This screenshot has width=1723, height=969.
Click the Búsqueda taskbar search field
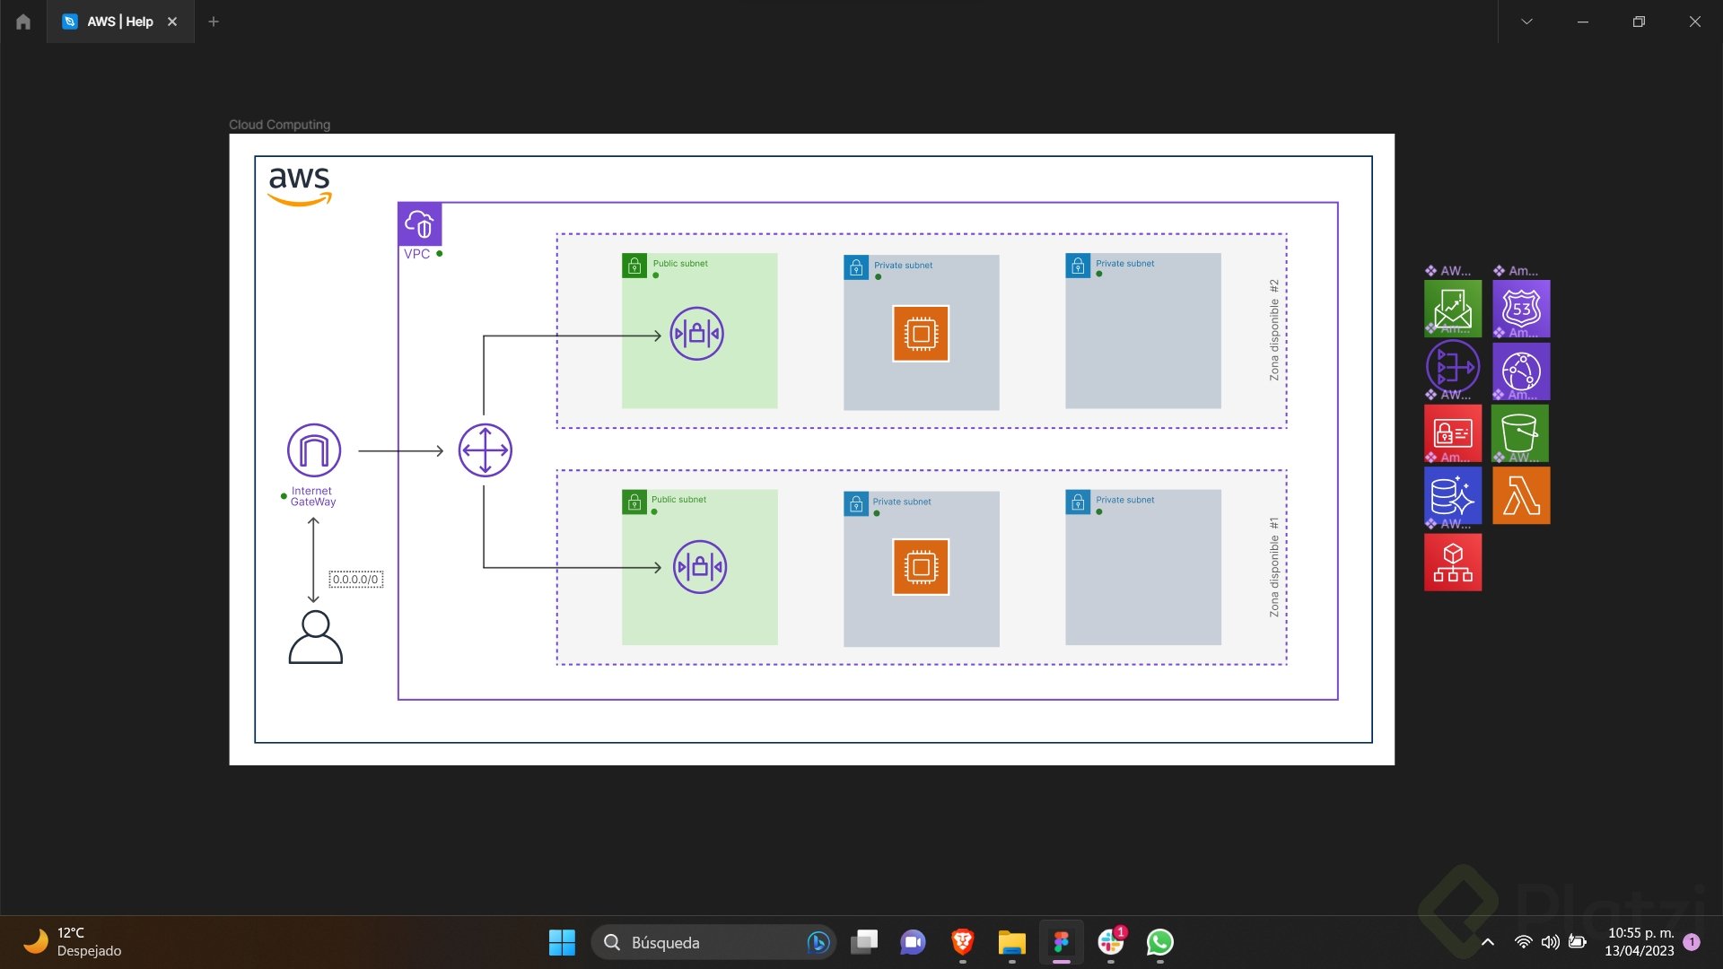tap(700, 942)
